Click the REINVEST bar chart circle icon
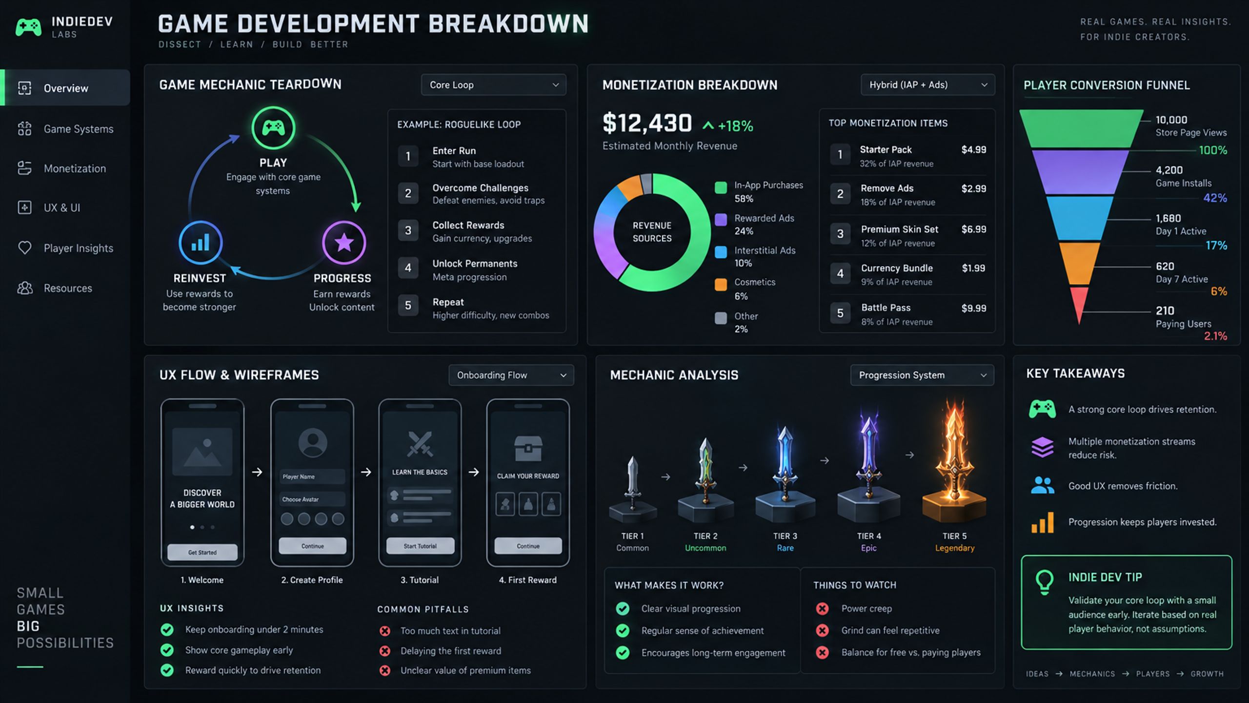 (201, 243)
